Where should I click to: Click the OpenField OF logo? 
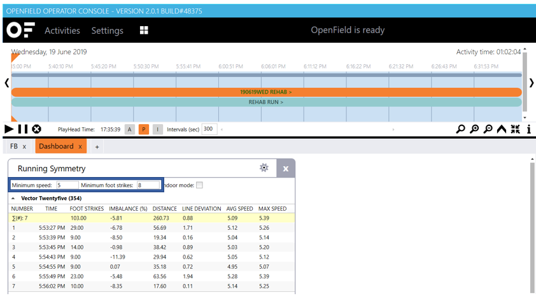point(20,30)
